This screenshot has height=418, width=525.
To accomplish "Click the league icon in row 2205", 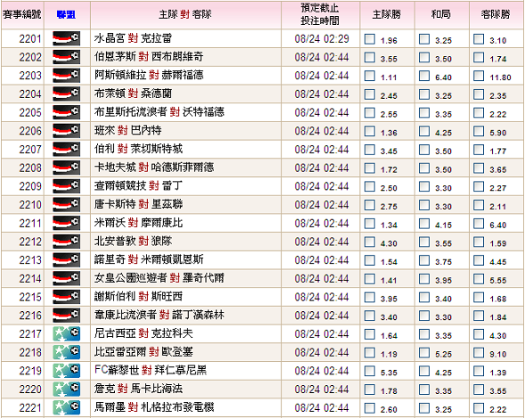I will [x=66, y=112].
